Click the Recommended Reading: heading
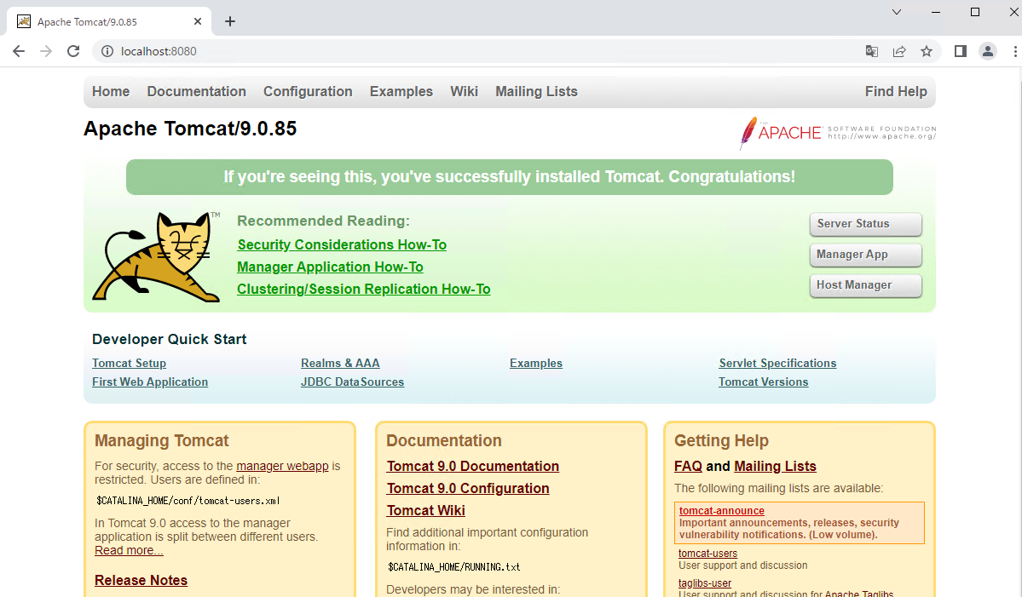The width and height of the screenshot is (1022, 597). (x=323, y=221)
